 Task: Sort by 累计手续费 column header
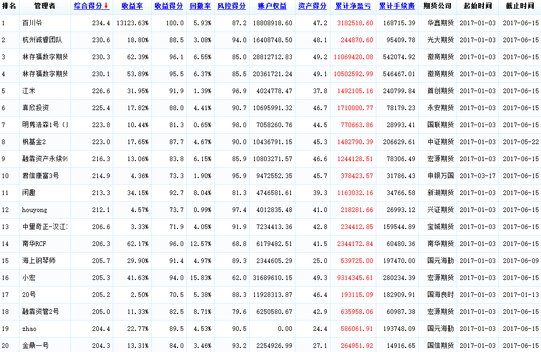tap(397, 6)
